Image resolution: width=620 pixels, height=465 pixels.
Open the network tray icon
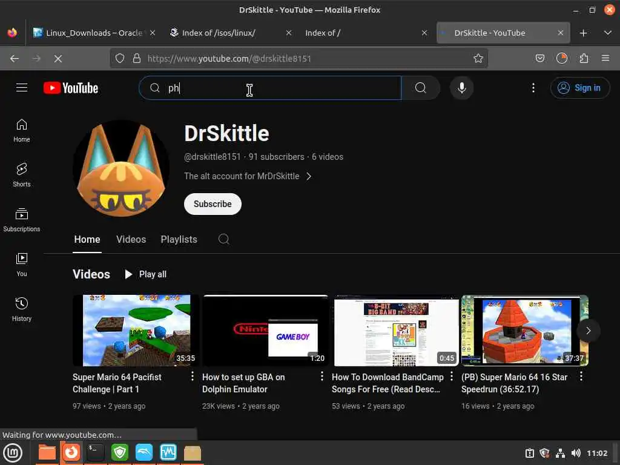[560, 453]
